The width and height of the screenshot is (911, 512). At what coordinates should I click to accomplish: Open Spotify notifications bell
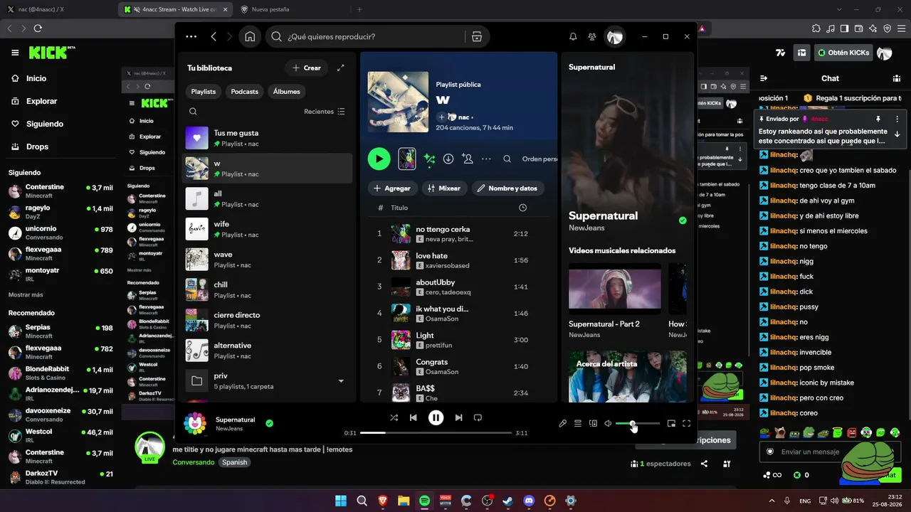coord(573,37)
